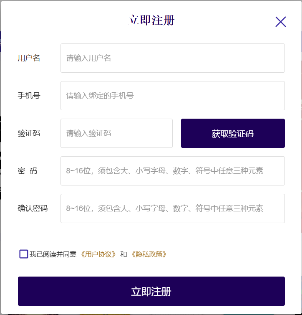Select the 密码 password input field
302x315 pixels.
(x=172, y=171)
